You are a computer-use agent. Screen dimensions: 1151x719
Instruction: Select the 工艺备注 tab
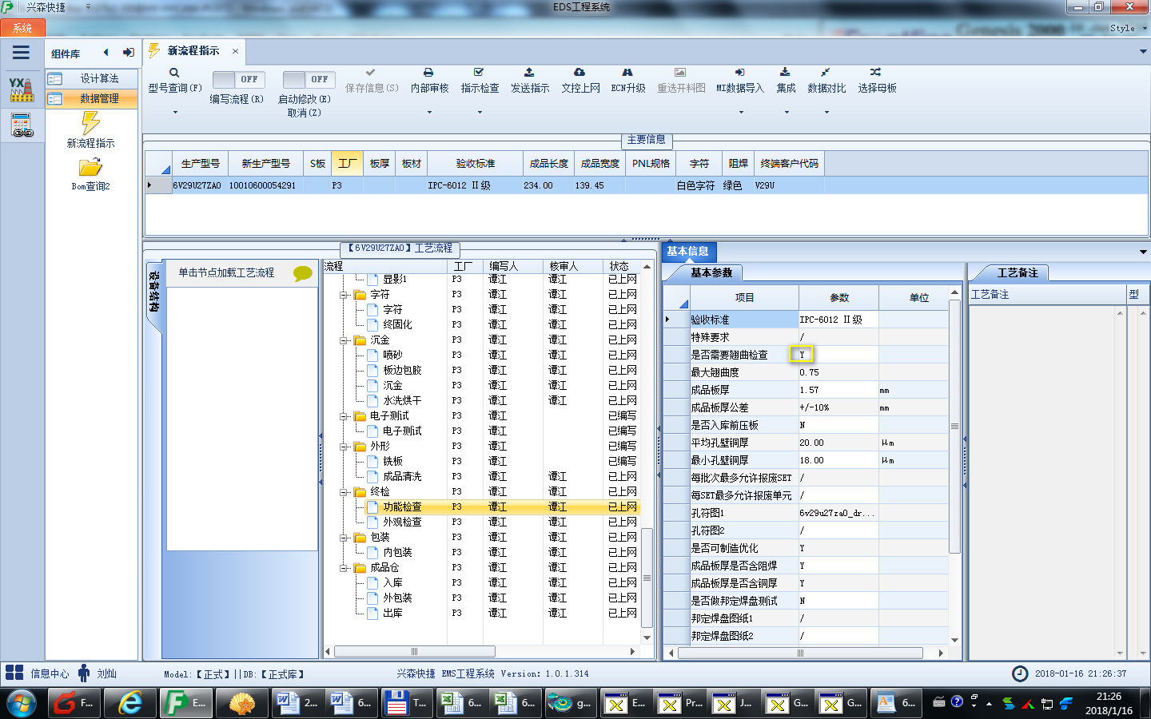click(1017, 273)
